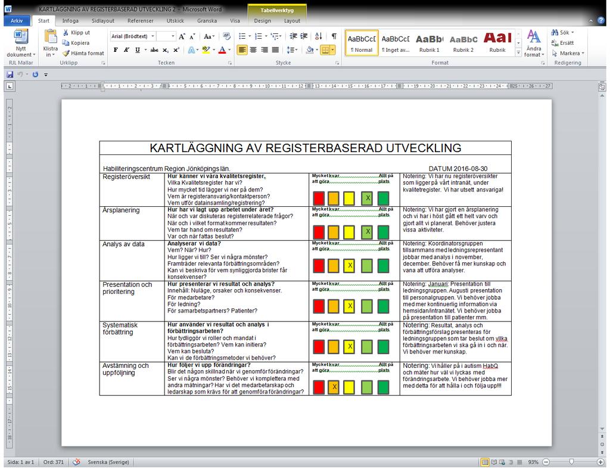Switch to the Sidlayout tab
The height and width of the screenshot is (471, 610).
point(103,21)
